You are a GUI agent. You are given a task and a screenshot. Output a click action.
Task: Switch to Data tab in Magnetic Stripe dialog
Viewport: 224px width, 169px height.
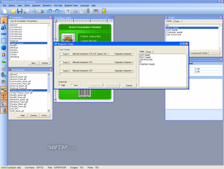click(149, 52)
